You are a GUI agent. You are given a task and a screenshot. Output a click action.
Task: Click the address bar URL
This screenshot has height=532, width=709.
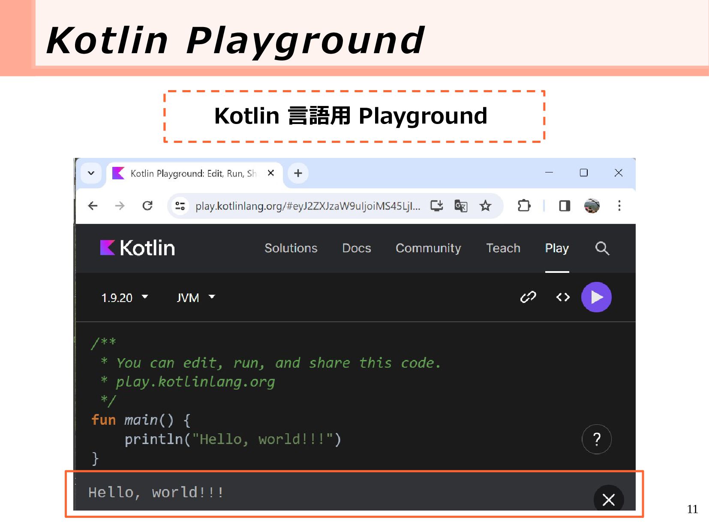pyautogui.click(x=307, y=206)
